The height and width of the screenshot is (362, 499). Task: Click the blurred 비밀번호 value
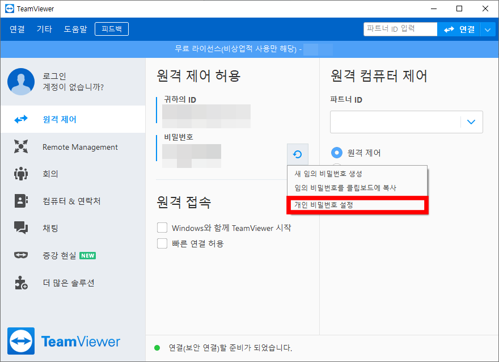click(192, 155)
